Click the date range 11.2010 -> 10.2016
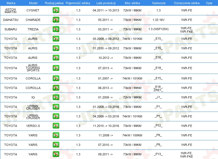218x159 pixels. [106, 126]
